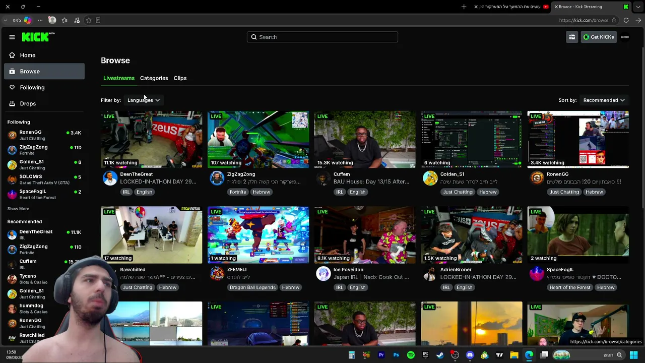Launch Photoshop from the taskbar
The image size is (645, 363).
click(396, 355)
